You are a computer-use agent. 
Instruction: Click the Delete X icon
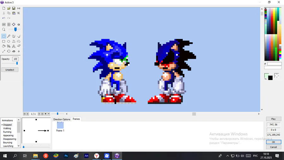pyautogui.click(x=19, y=13)
